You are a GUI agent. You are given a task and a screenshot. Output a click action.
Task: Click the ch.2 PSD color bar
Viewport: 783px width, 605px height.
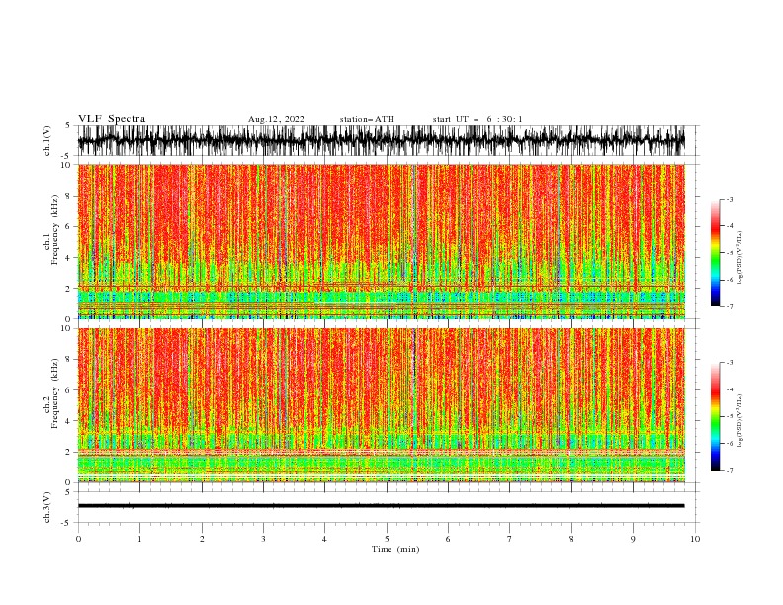[x=715, y=416]
